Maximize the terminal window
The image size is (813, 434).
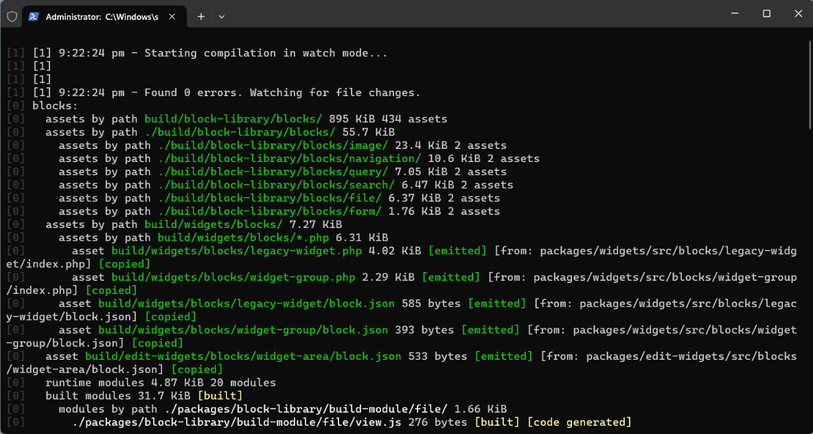tap(766, 14)
